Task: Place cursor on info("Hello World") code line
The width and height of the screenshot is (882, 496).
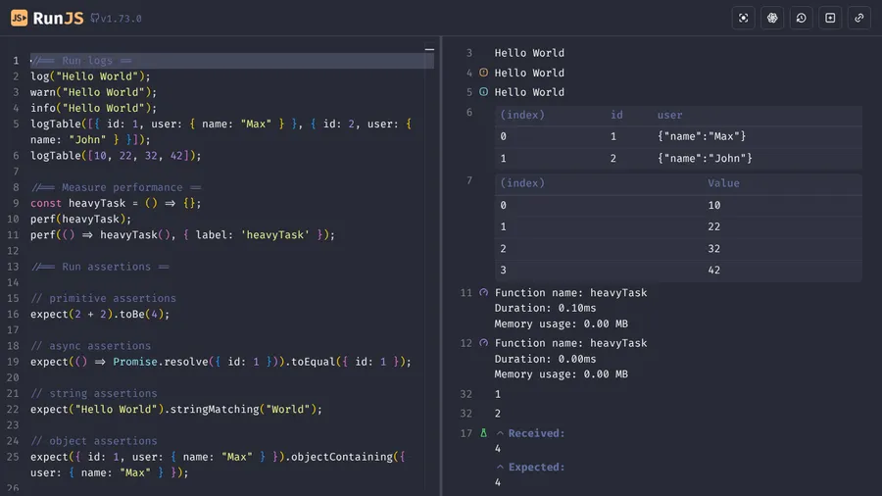Action: click(93, 108)
